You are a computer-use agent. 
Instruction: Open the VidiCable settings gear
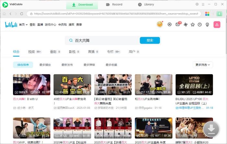click(x=197, y=4)
